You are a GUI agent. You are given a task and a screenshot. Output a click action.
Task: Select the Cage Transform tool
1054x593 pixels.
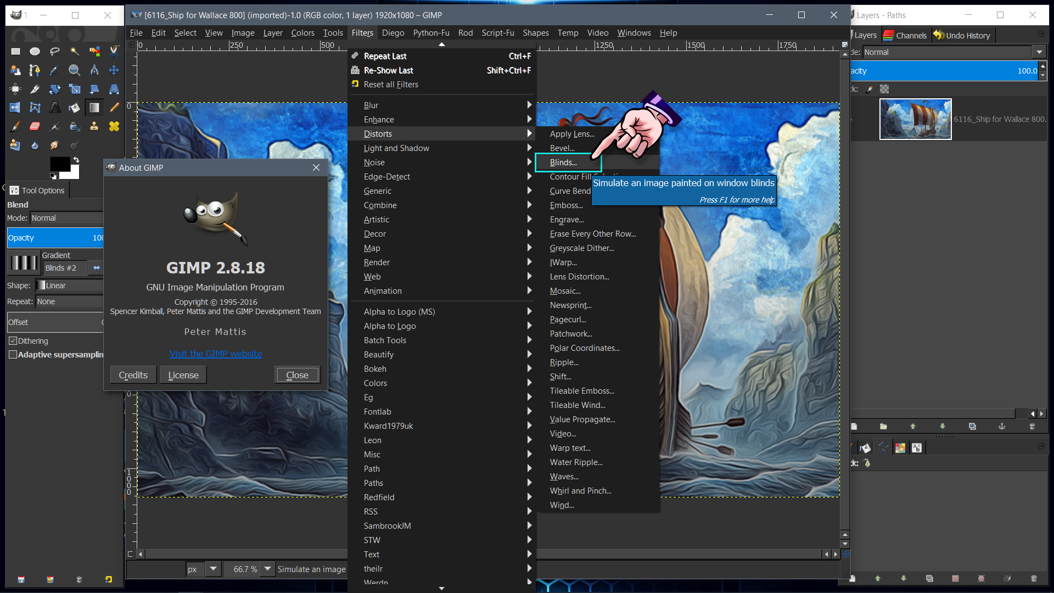click(x=35, y=107)
